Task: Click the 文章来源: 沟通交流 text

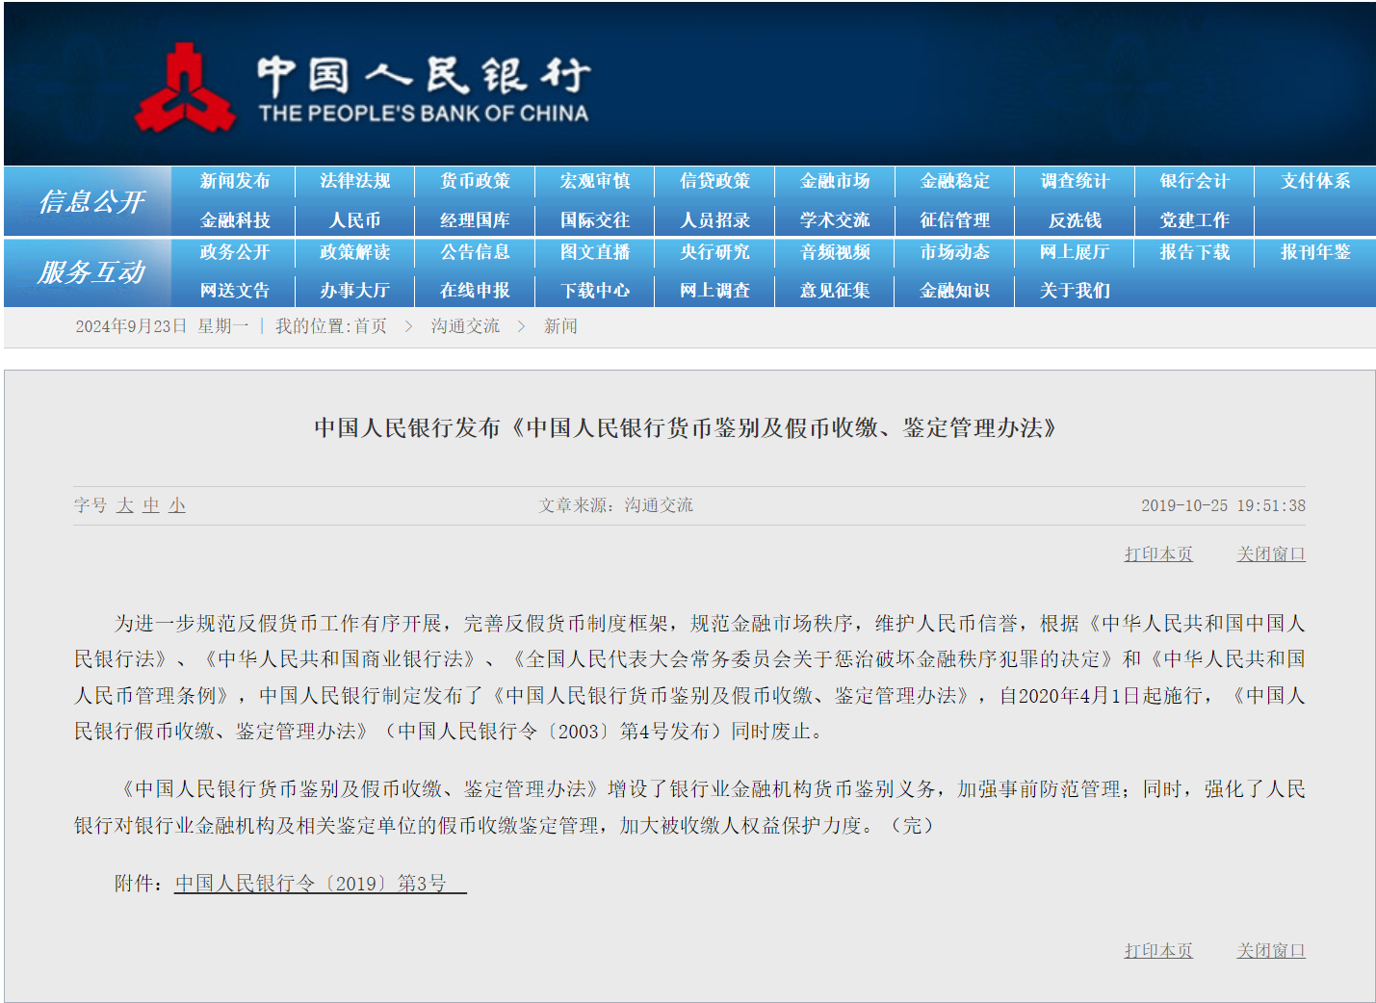Action: 616,505
